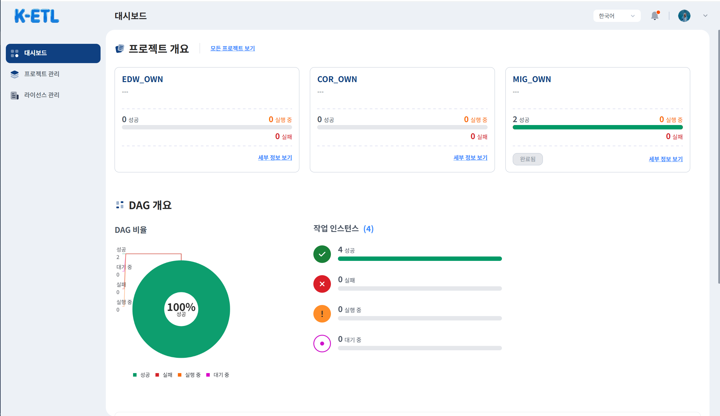Click the EDW_OWN project title

143,79
